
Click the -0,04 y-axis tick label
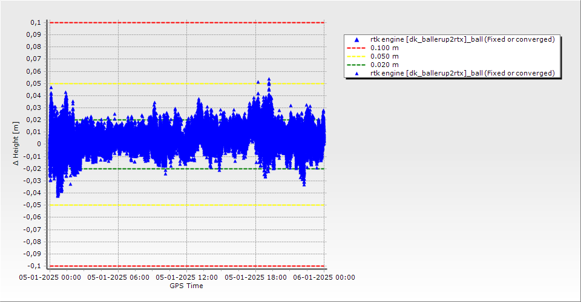coord(32,193)
